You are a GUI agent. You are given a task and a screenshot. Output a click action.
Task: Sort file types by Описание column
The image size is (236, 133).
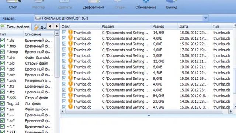point(39,34)
